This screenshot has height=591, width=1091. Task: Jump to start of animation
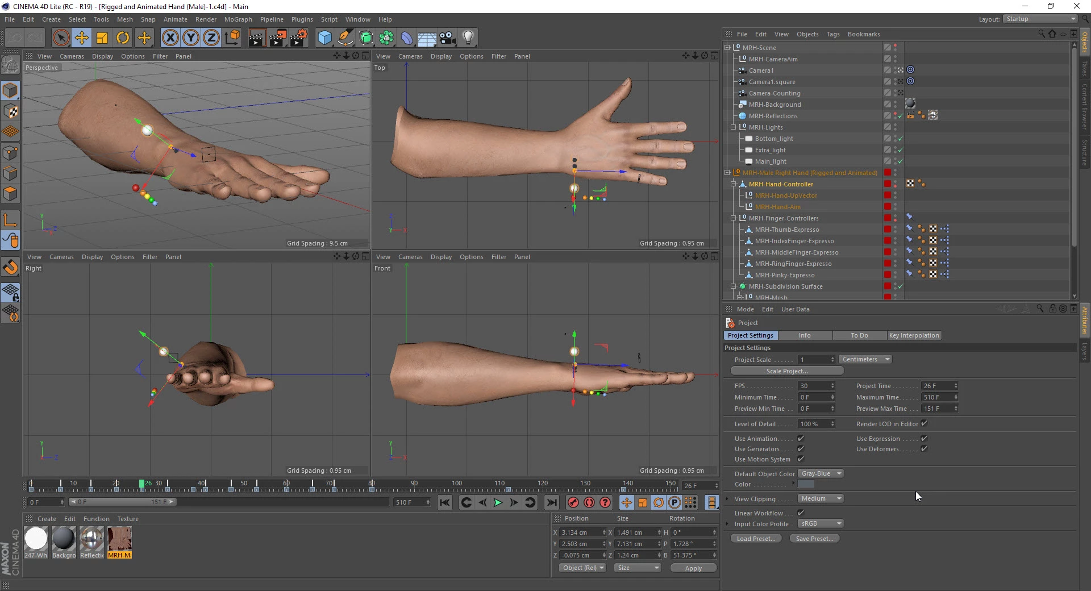point(445,502)
